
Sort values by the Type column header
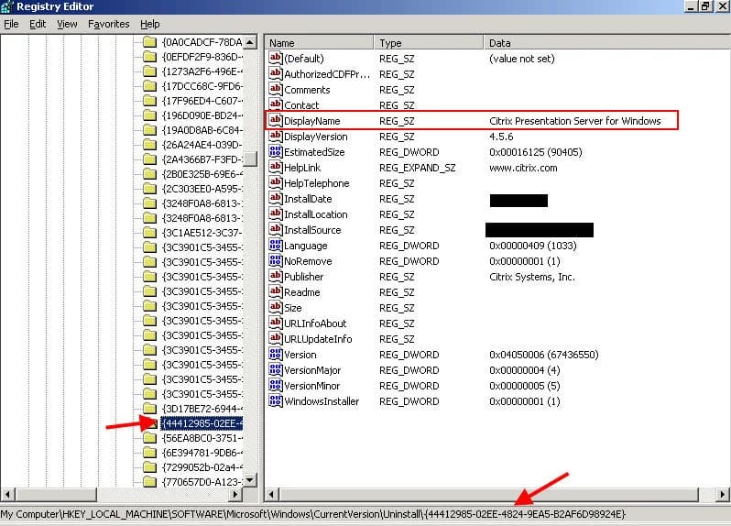tap(429, 43)
